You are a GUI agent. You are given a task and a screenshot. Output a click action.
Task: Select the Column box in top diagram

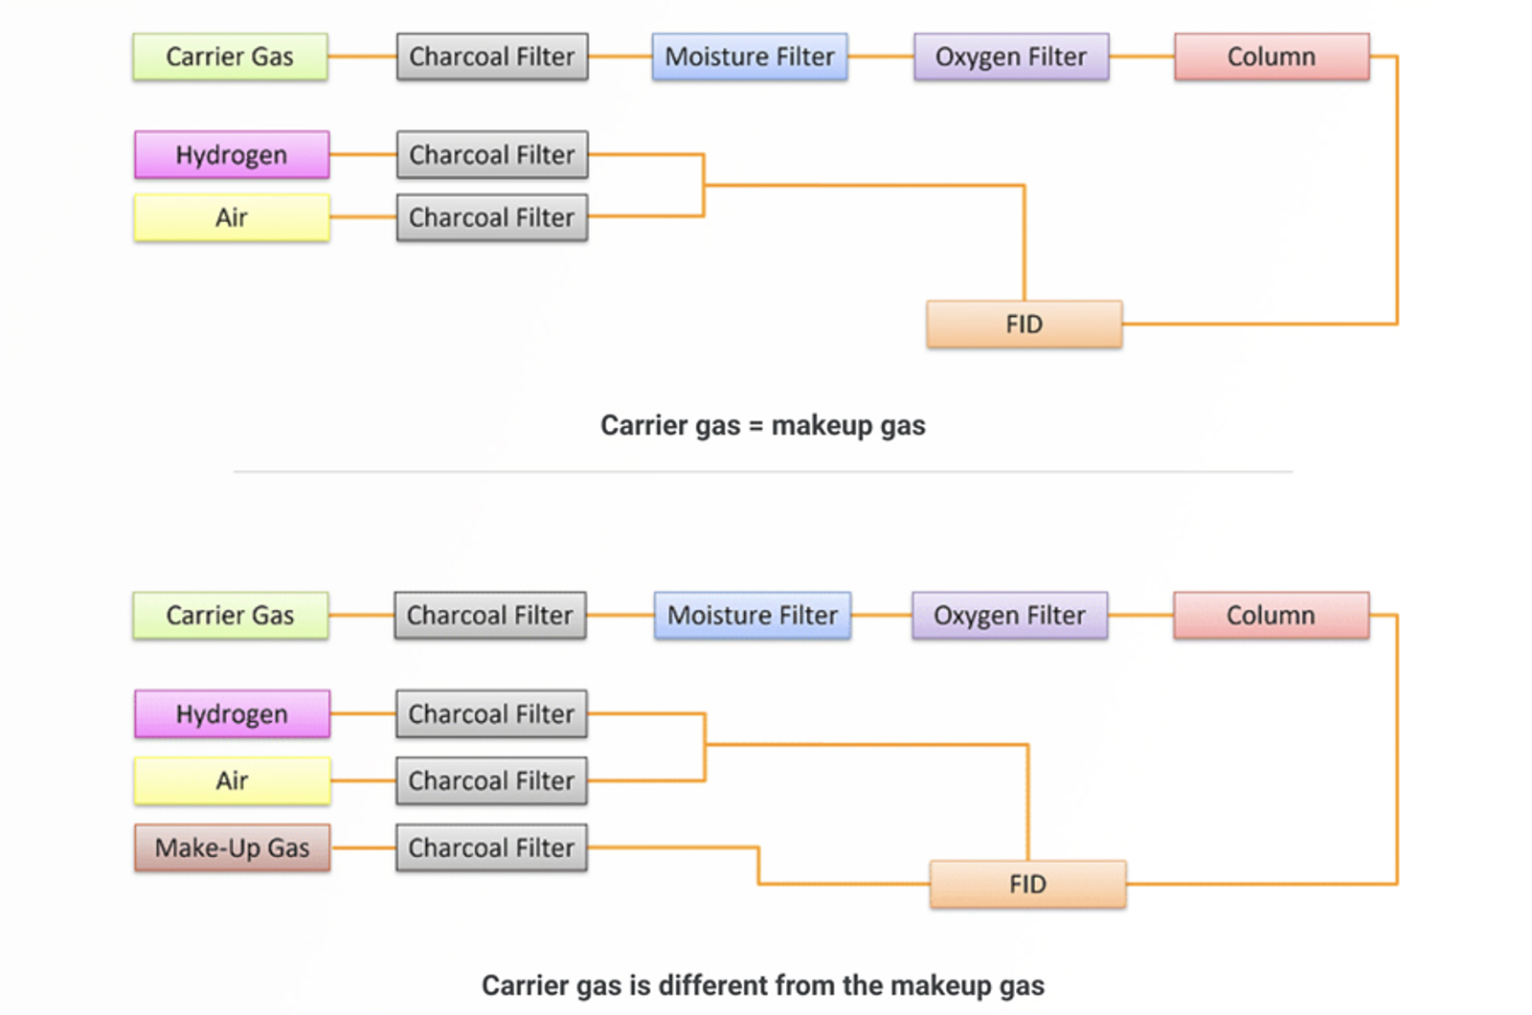pyautogui.click(x=1272, y=56)
